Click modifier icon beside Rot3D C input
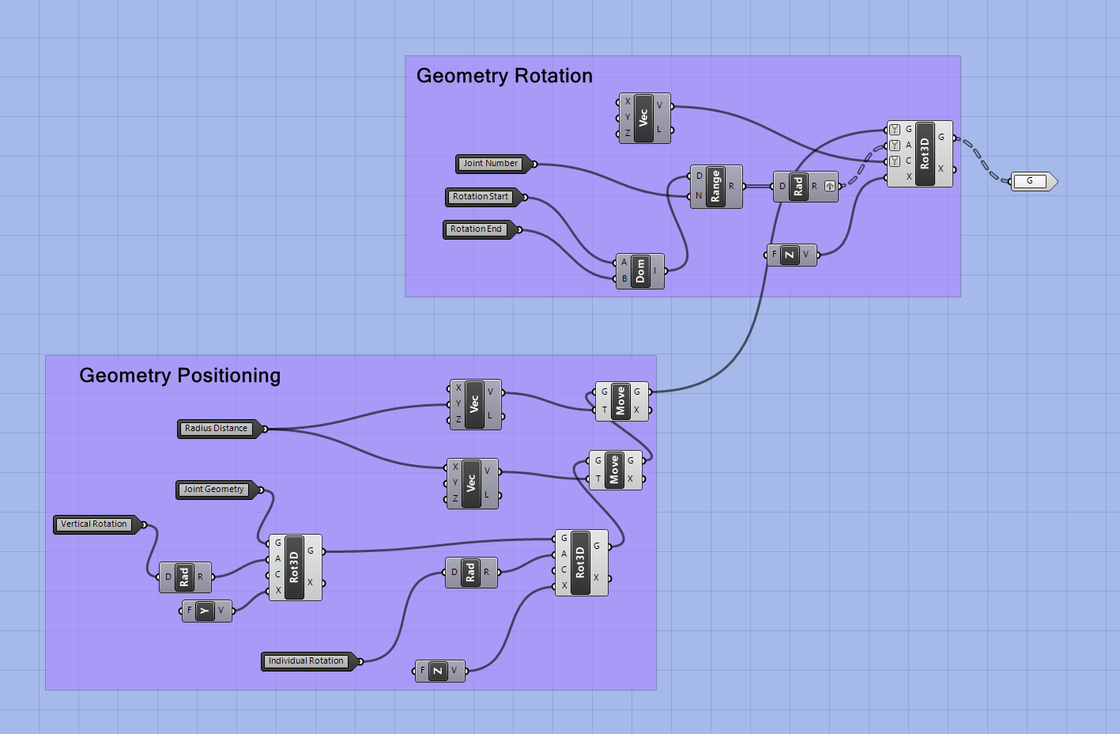The width and height of the screenshot is (1120, 734). coord(895,161)
